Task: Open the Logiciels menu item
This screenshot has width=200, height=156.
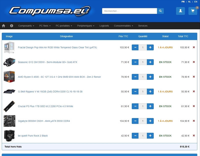Action: [104, 26]
